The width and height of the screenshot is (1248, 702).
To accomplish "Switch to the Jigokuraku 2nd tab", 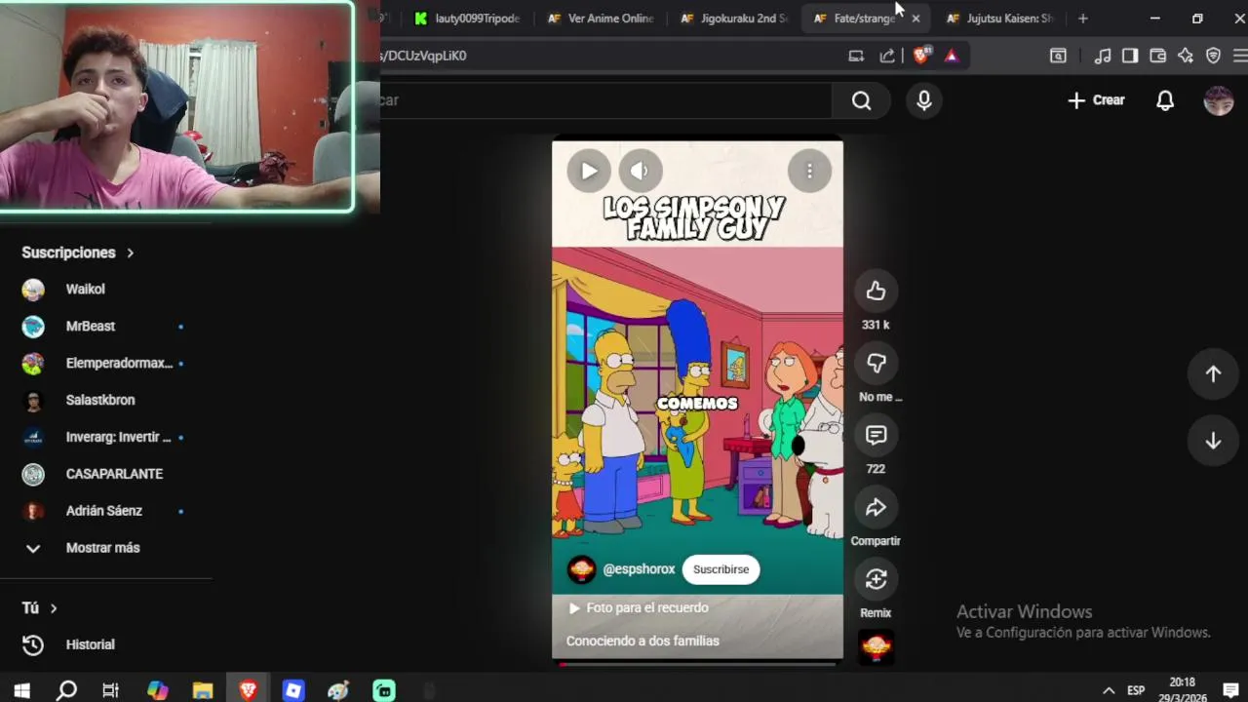I will click(734, 19).
